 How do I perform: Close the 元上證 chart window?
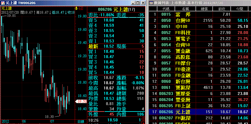[143, 3]
